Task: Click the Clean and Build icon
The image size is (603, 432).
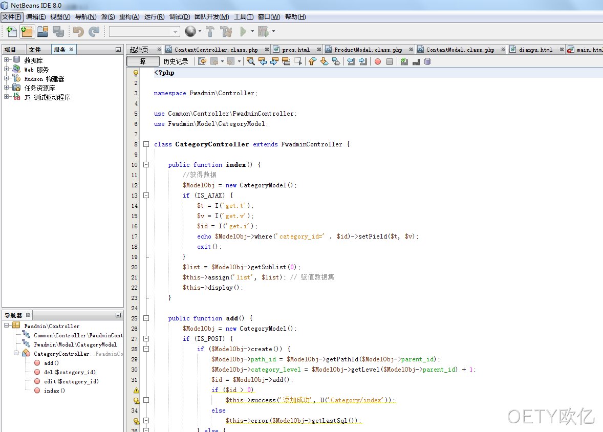Action: pyautogui.click(x=226, y=31)
